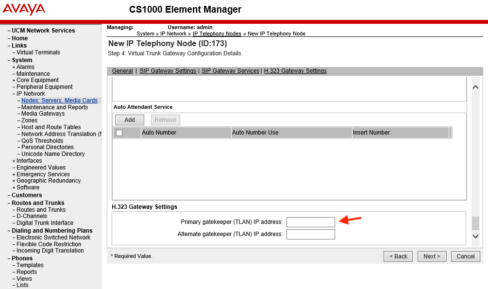Collapse the System section in sidebar
488x289 pixels.
tap(9, 60)
